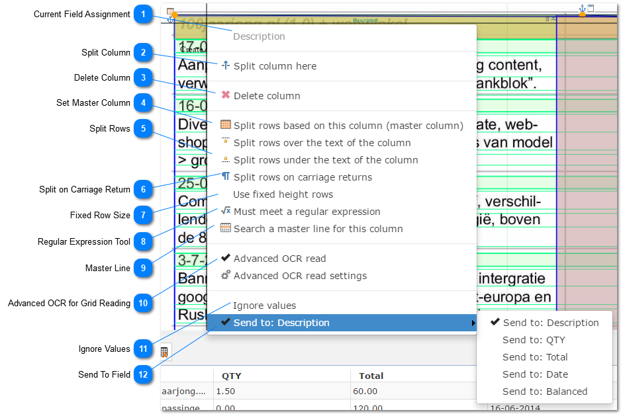Click the grid table icon above the column
The width and height of the screenshot is (623, 416).
pos(170,11)
